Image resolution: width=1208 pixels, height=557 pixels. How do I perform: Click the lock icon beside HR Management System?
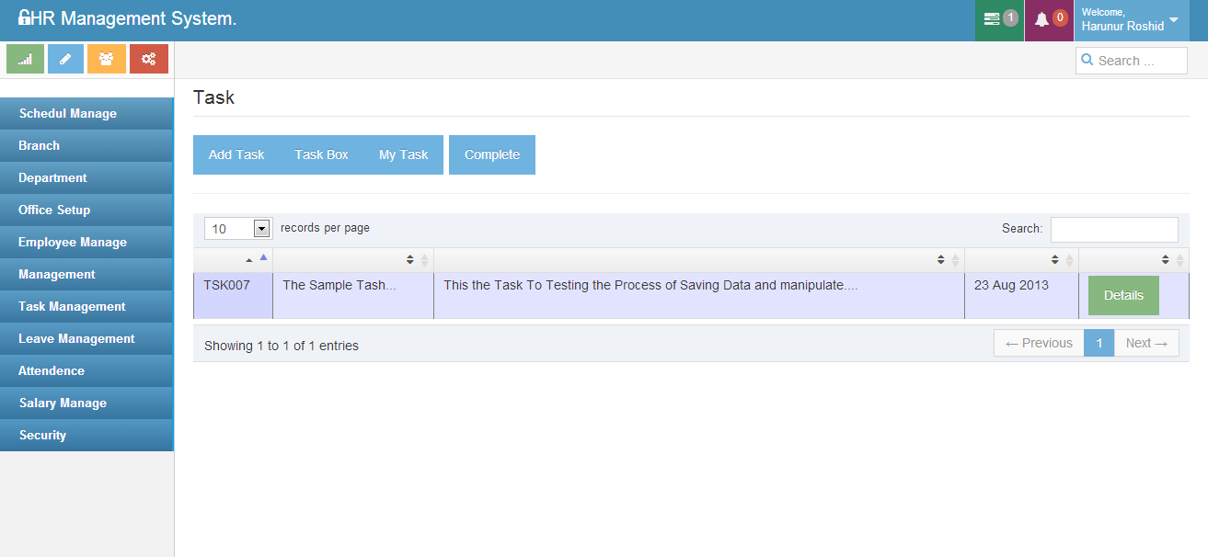tap(24, 18)
